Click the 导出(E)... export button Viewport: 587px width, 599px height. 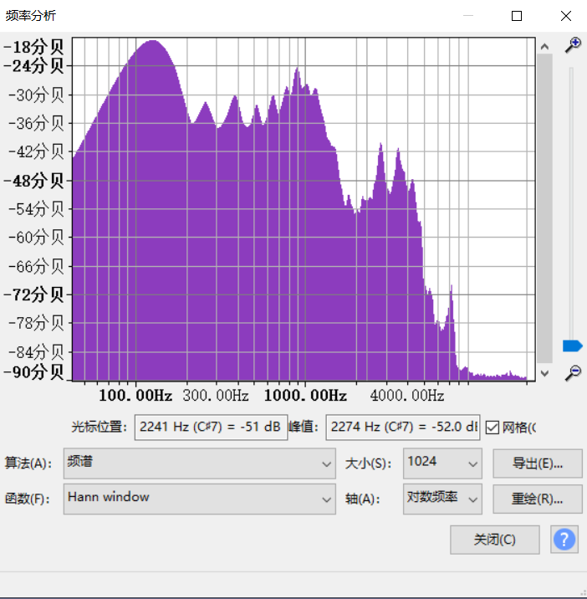538,463
